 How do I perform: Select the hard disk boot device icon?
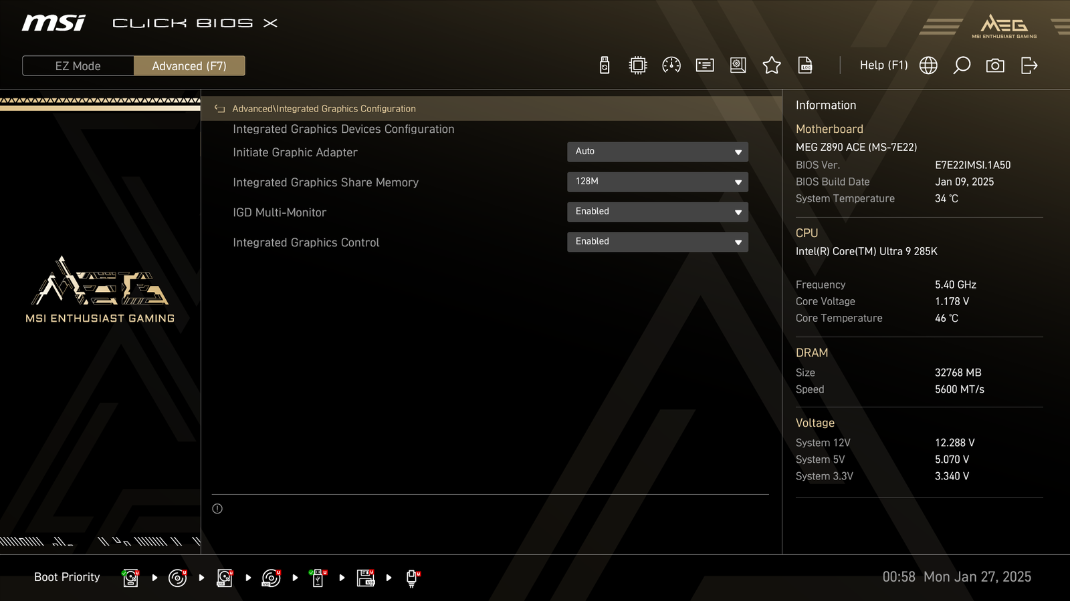tap(131, 578)
